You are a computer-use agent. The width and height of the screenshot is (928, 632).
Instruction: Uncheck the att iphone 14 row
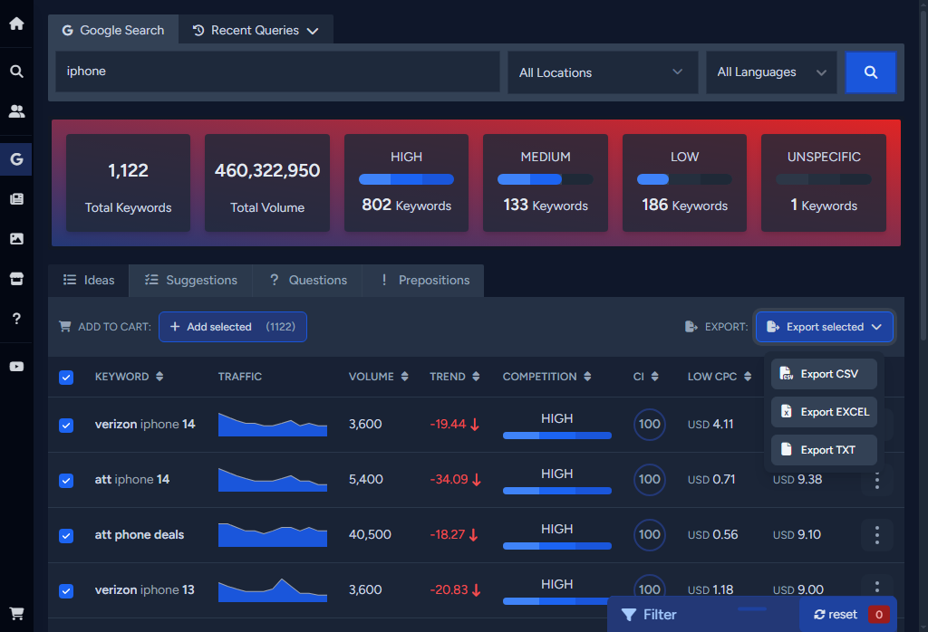tap(66, 480)
